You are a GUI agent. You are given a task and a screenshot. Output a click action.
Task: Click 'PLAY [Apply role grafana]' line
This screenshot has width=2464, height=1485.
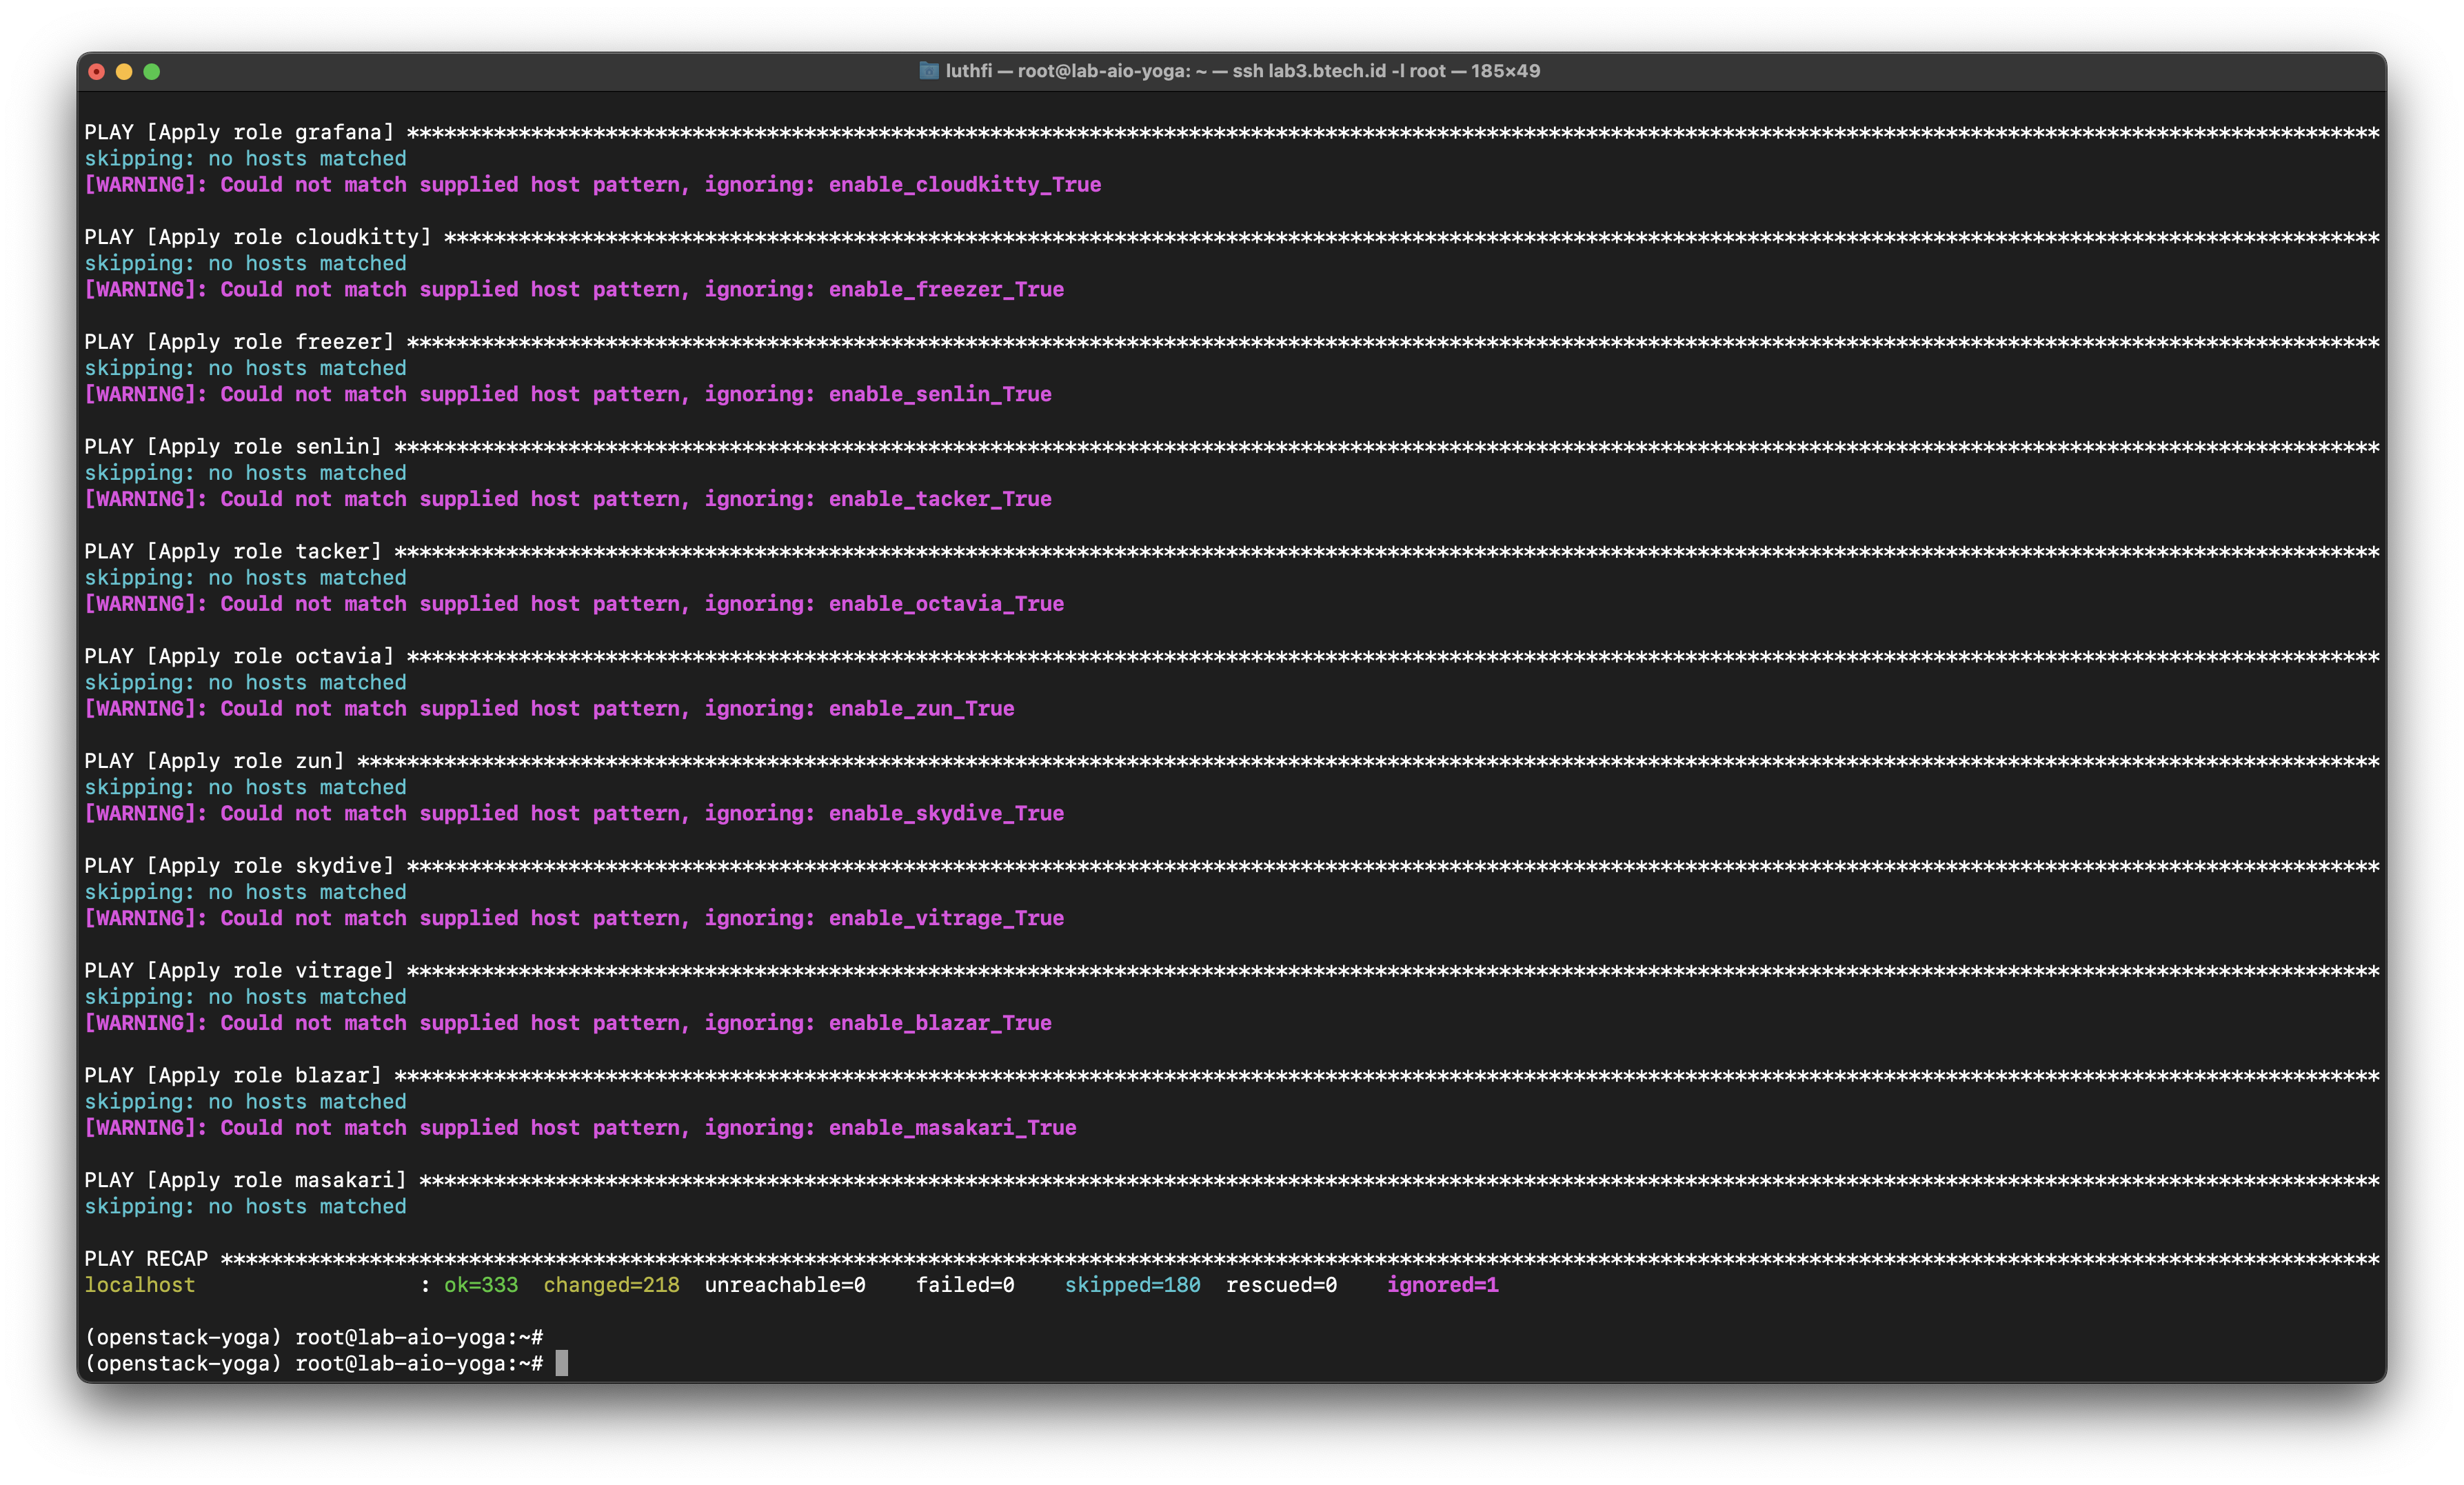coord(1231,132)
